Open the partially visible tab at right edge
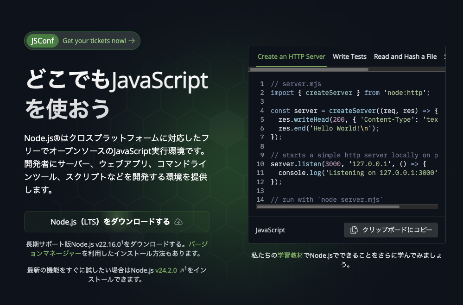Image resolution: width=463 pixels, height=305 pixels. [444, 56]
